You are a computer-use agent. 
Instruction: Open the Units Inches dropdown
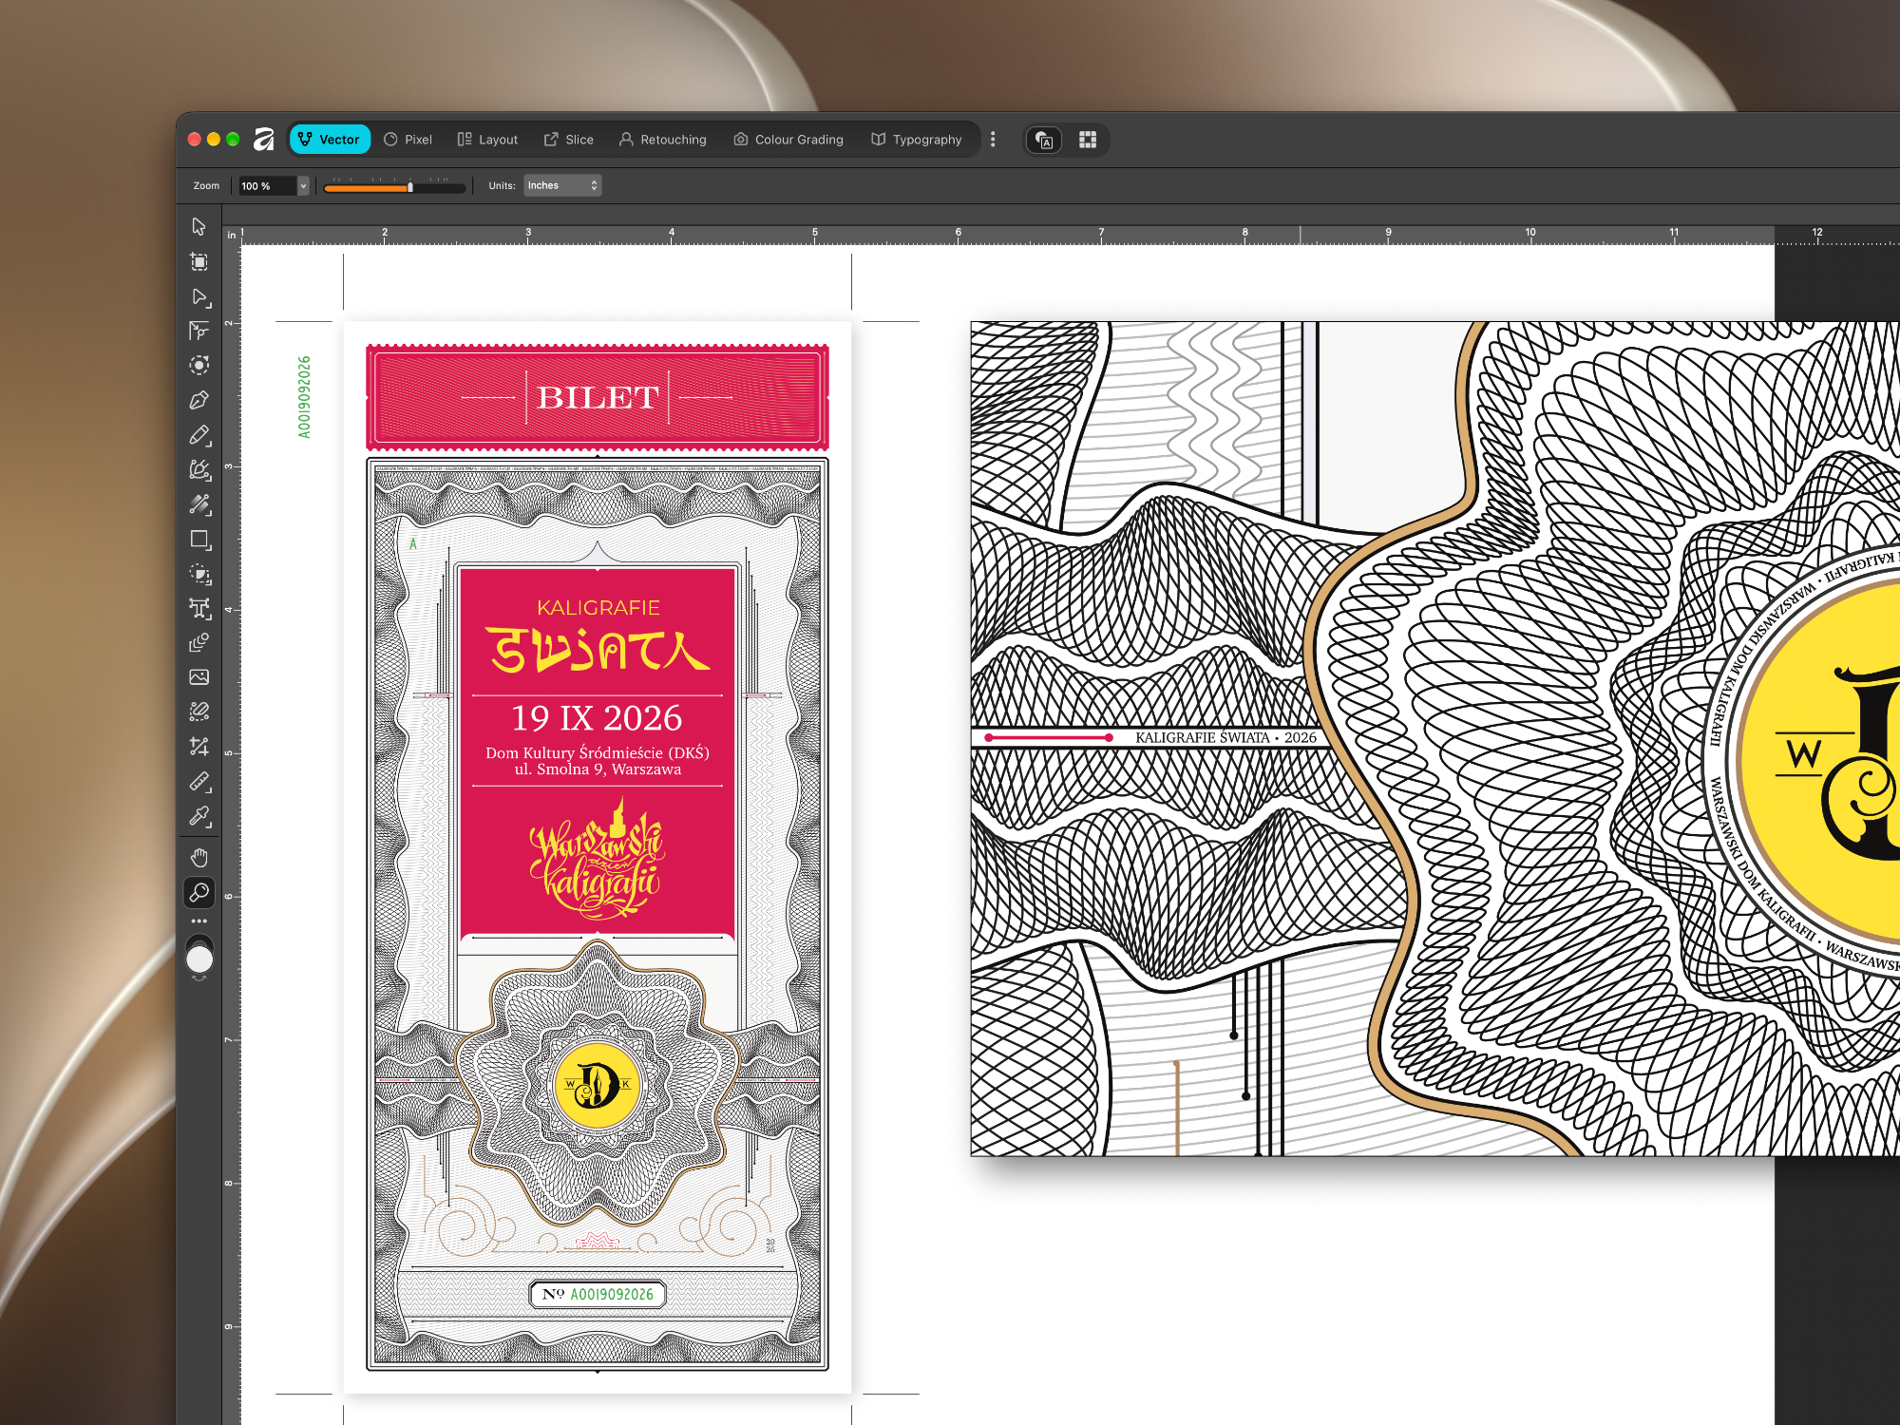point(562,185)
